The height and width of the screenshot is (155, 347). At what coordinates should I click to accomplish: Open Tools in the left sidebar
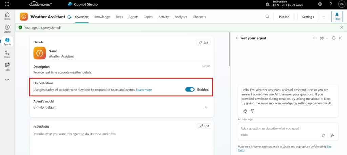point(7,67)
